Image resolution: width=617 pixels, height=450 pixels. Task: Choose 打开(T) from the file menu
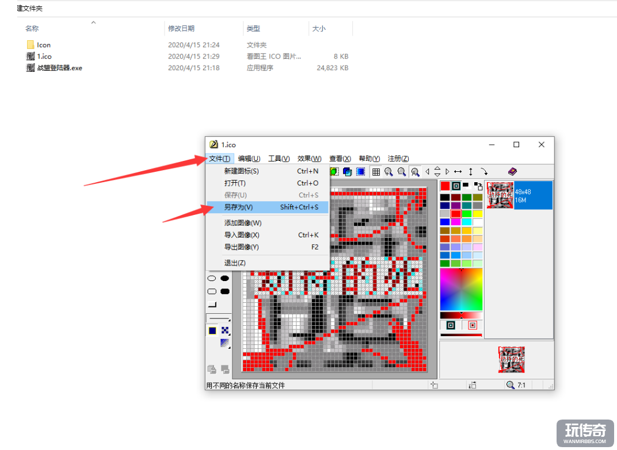[x=268, y=183]
